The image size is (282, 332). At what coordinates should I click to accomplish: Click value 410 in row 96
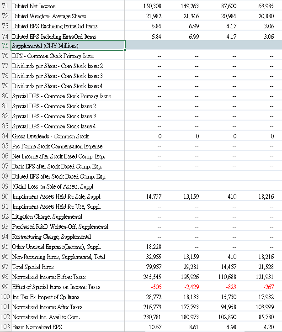232,257
